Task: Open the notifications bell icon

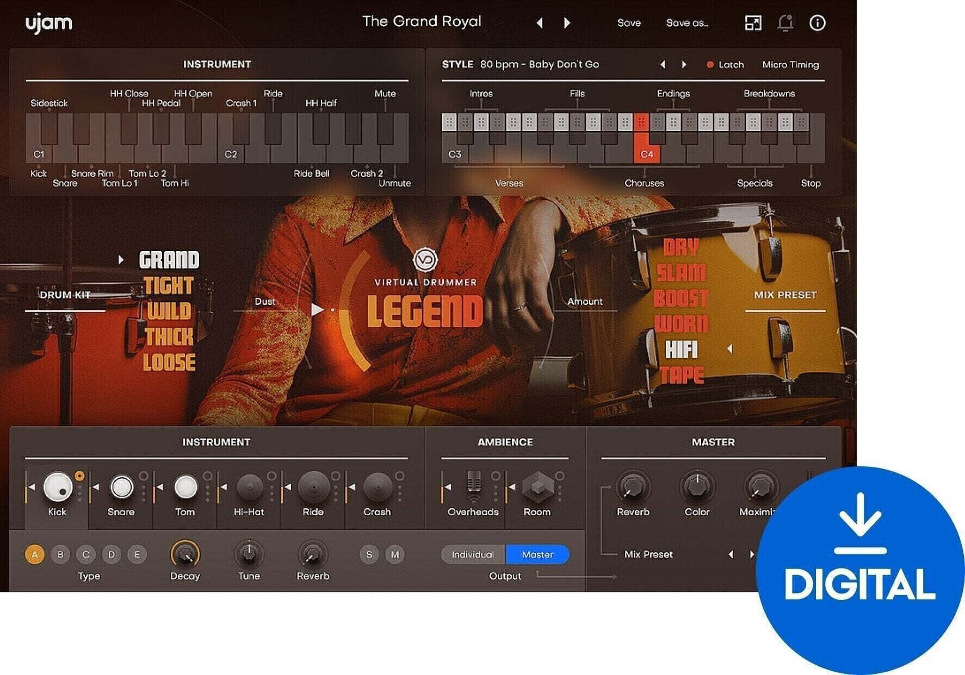Action: (785, 23)
